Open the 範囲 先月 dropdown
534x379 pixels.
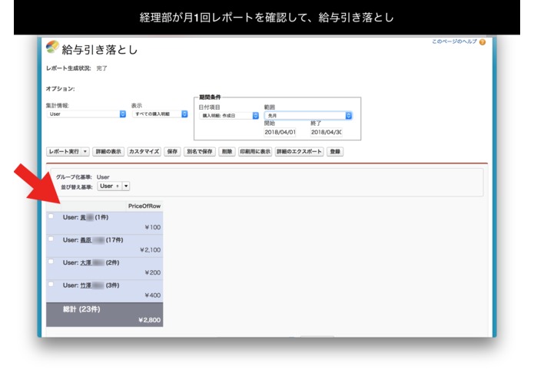pos(308,116)
